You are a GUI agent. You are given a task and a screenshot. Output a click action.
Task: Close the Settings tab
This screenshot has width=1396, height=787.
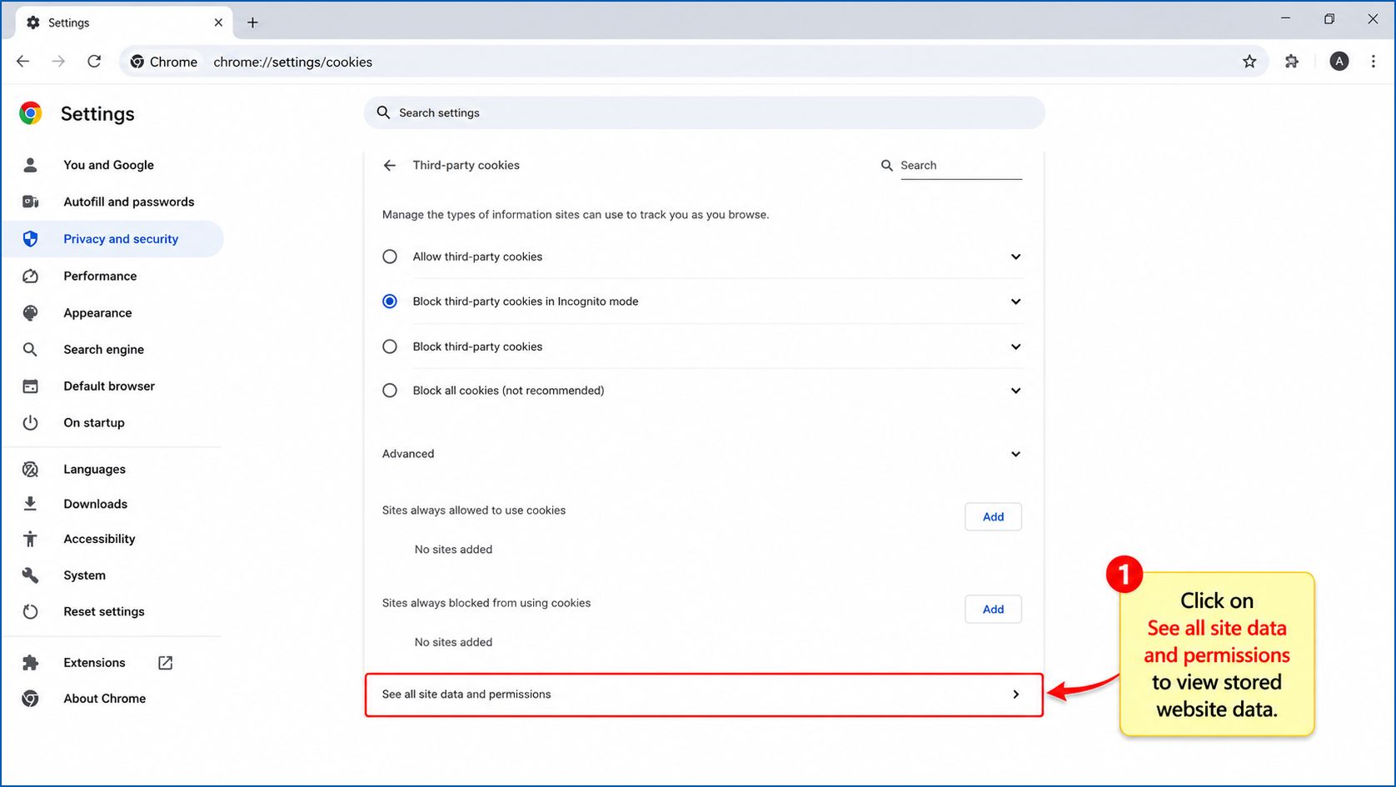pyautogui.click(x=218, y=22)
